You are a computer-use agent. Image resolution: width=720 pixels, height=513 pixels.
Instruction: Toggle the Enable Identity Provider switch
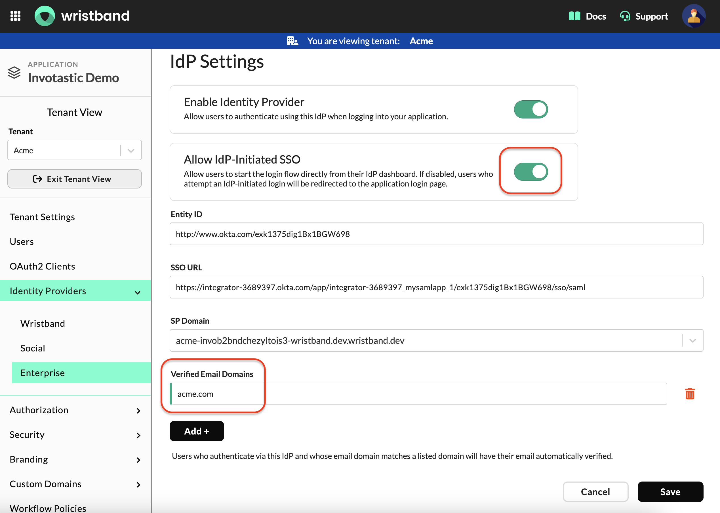pyautogui.click(x=530, y=109)
